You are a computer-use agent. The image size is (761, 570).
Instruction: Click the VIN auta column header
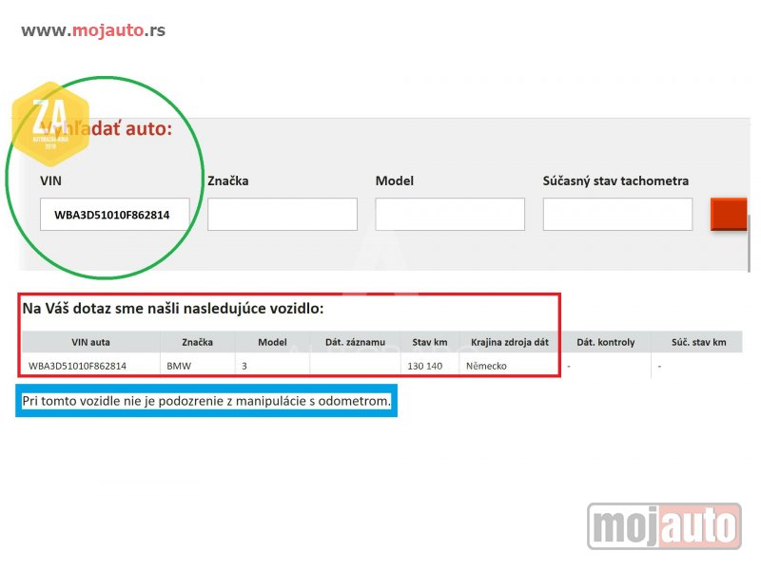90,342
